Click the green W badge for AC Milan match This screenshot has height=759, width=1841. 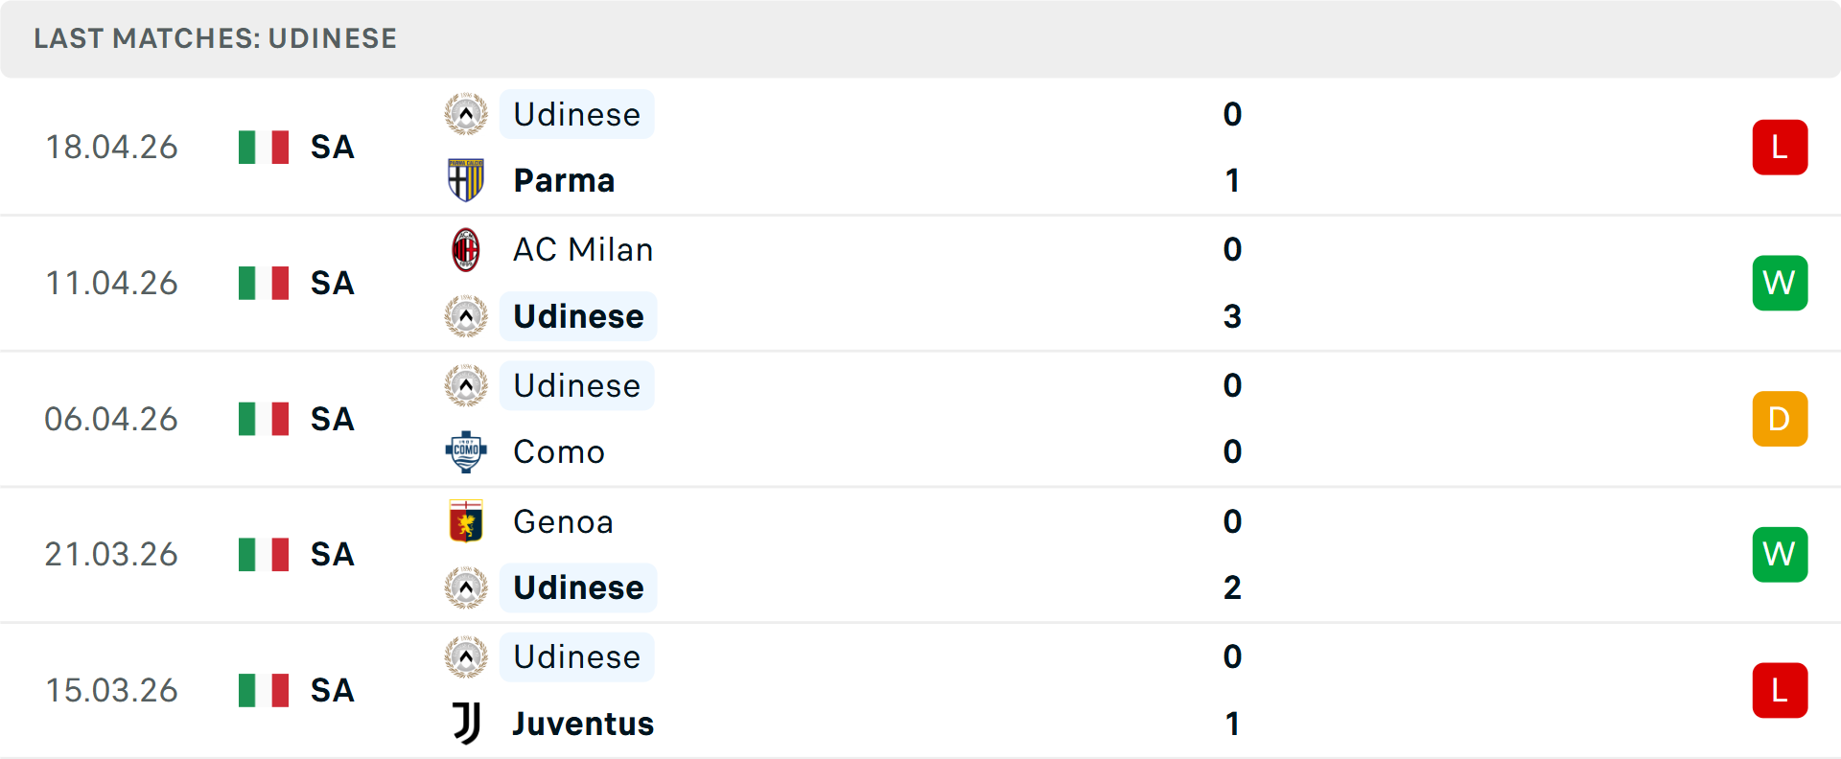1780,284
